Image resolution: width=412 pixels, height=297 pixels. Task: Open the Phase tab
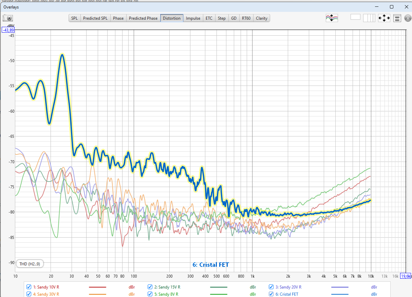(x=118, y=18)
